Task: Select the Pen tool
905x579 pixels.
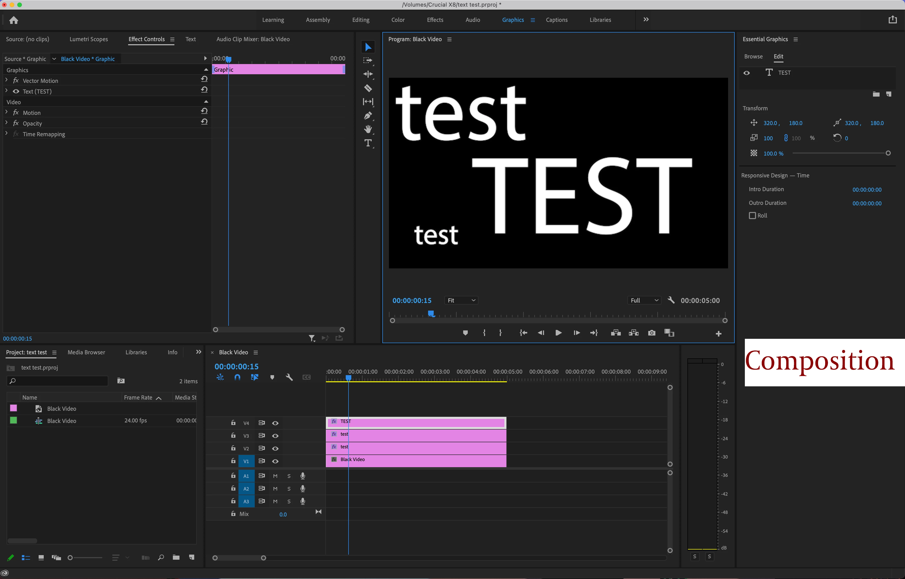Action: 368,116
